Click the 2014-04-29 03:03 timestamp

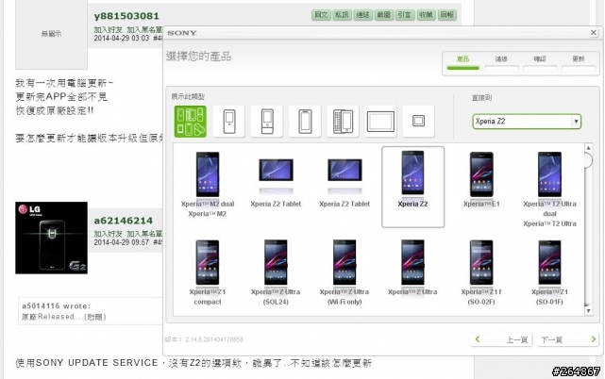click(122, 38)
